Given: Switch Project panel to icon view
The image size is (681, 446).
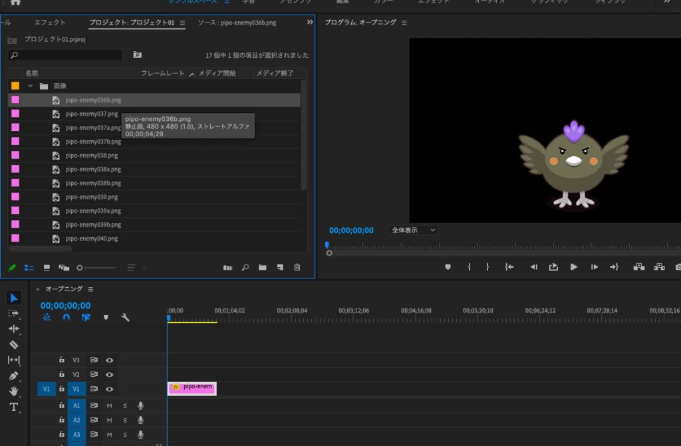Looking at the screenshot, I should click(47, 267).
